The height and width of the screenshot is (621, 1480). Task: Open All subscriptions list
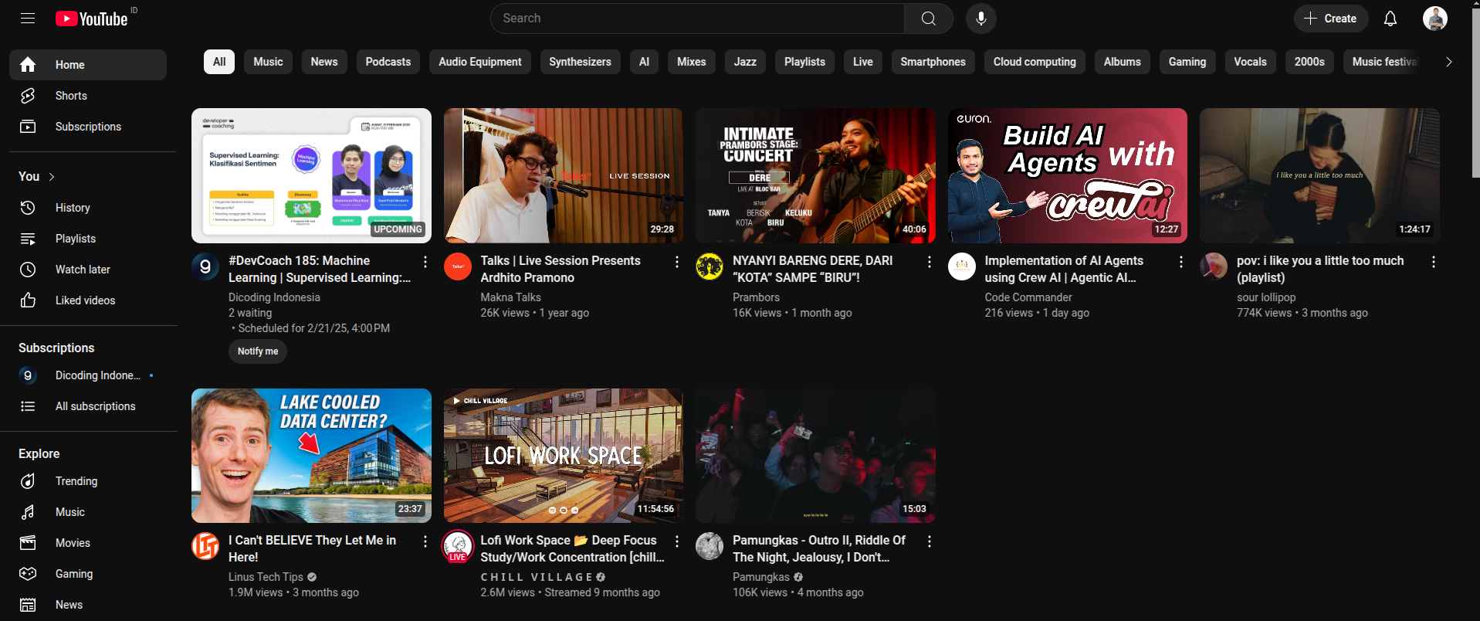pyautogui.click(x=88, y=406)
